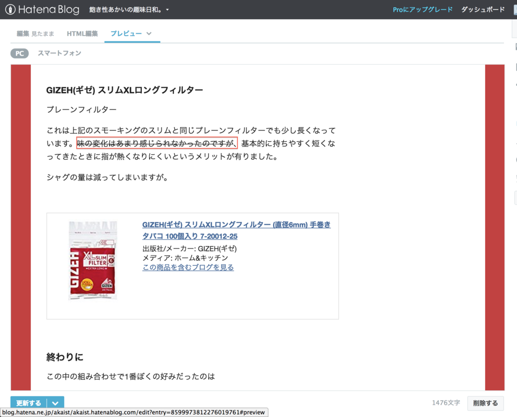Screen dimensions: 517x417
Task: Click the 終わりに heading
Action: coord(65,356)
